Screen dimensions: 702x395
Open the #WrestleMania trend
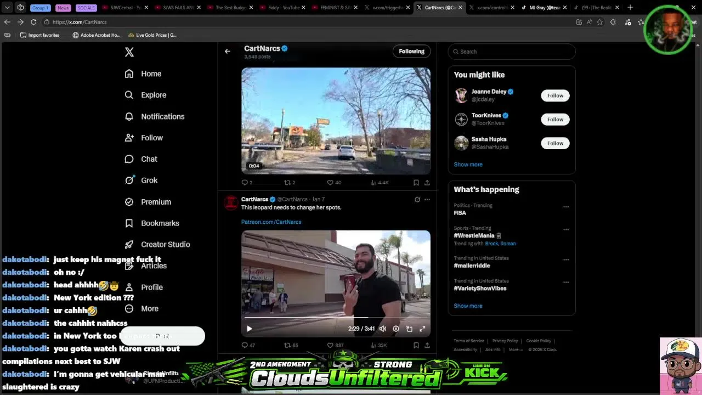click(474, 235)
